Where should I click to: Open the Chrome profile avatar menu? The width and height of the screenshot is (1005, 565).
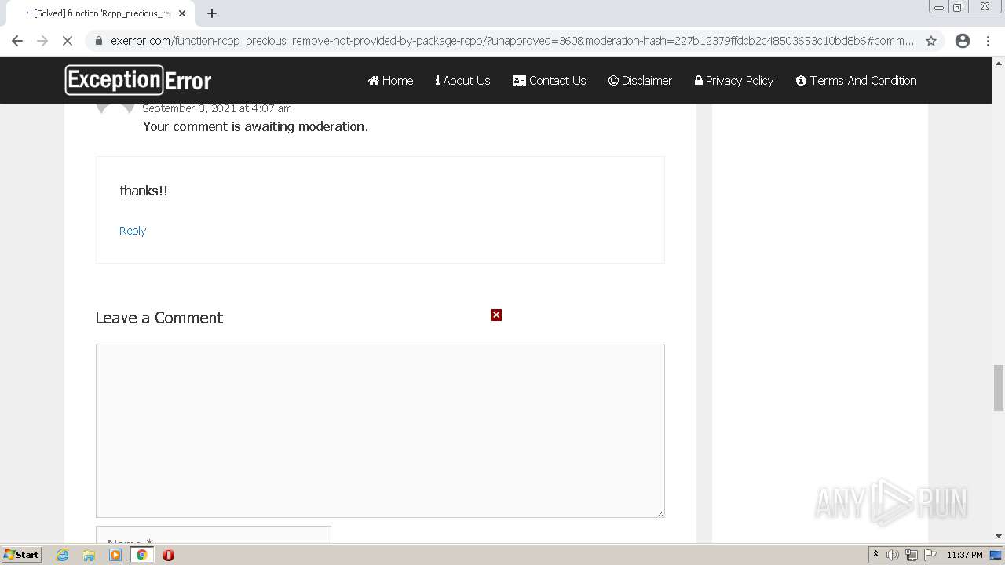coord(963,41)
